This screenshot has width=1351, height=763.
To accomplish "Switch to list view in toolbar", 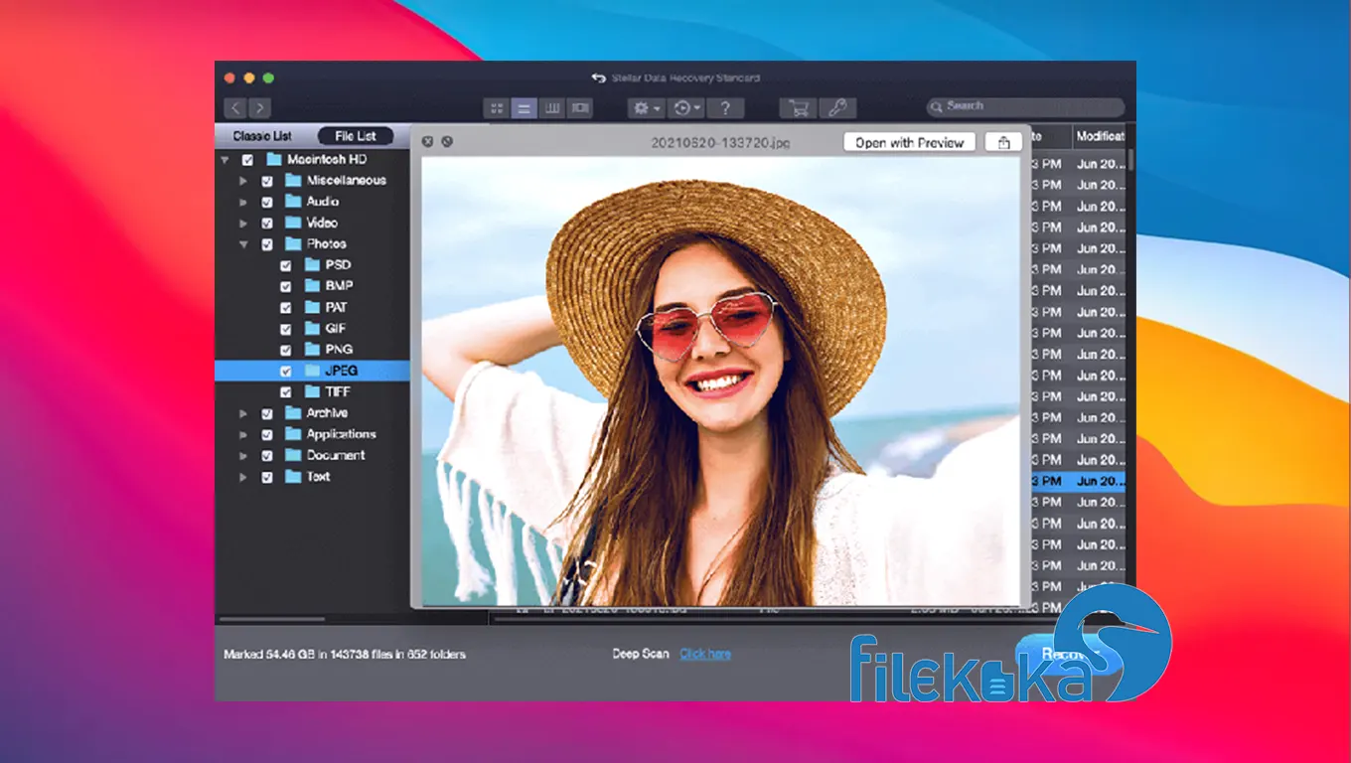I will point(524,107).
